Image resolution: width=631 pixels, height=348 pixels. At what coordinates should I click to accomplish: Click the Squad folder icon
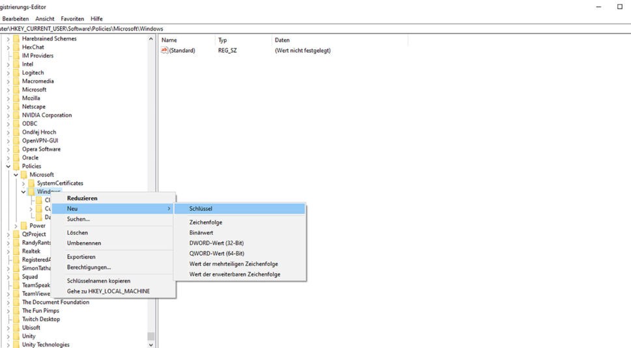pyautogui.click(x=16, y=277)
